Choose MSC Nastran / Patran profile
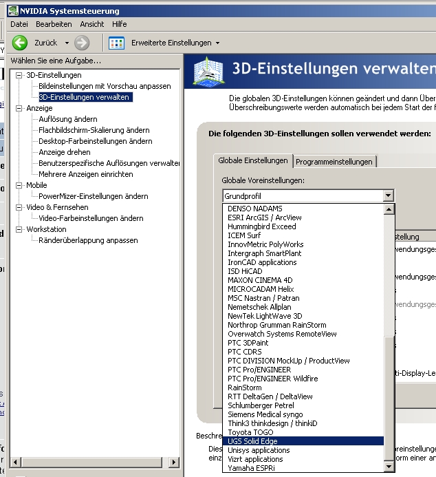This screenshot has height=477, width=436. click(x=303, y=298)
